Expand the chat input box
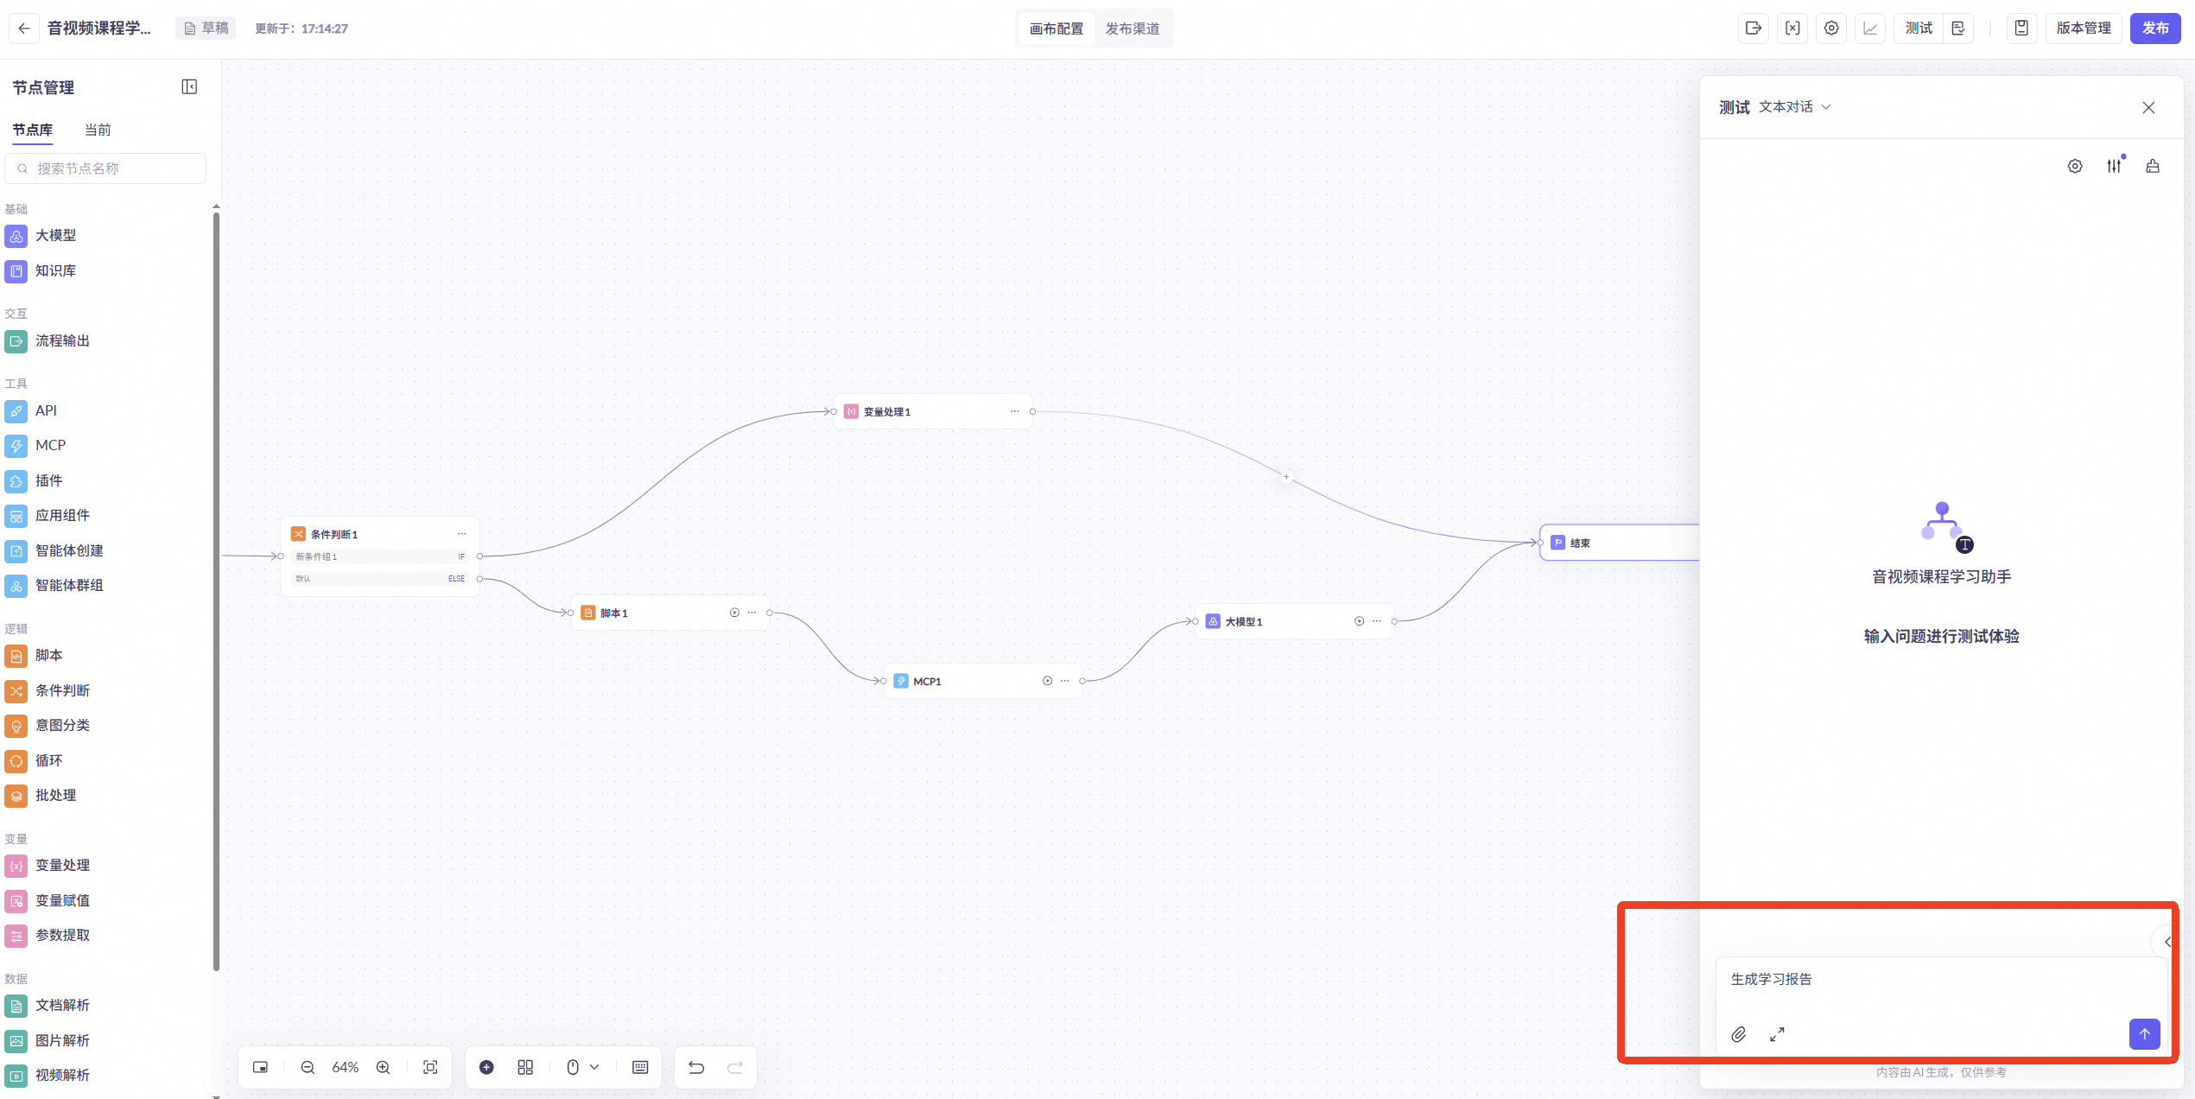 (1777, 1034)
